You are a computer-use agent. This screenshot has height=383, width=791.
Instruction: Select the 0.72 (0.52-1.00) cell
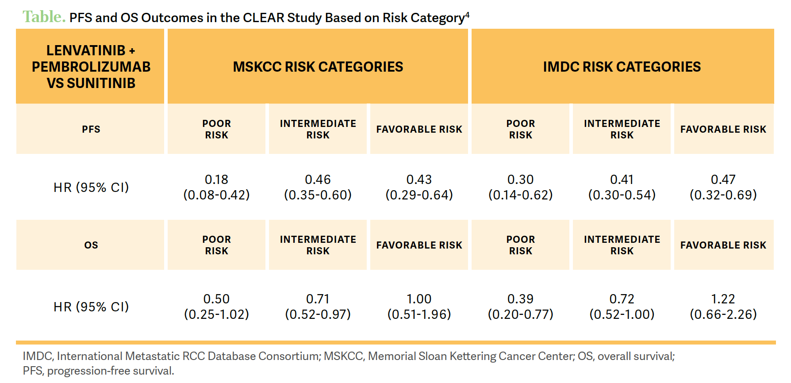coord(622,306)
